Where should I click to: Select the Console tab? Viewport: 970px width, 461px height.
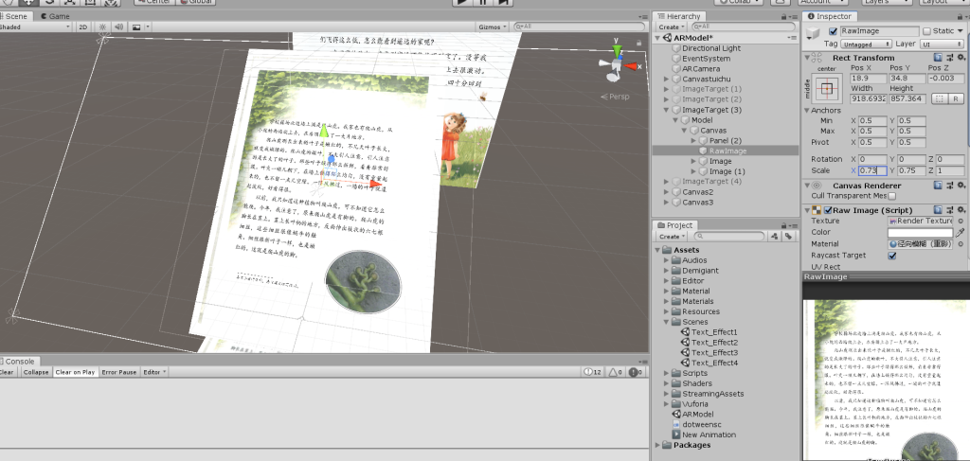click(x=19, y=361)
